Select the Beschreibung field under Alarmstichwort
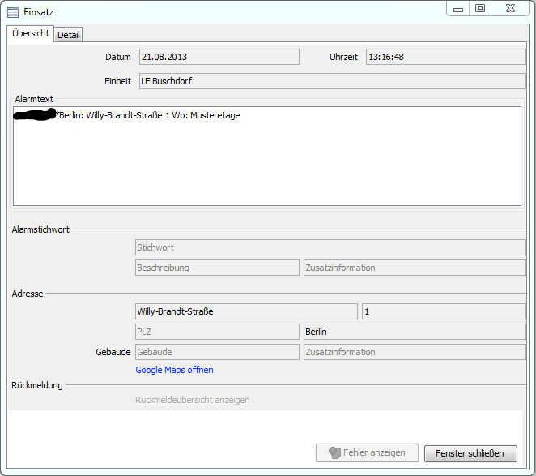This screenshot has width=536, height=476. click(x=217, y=268)
